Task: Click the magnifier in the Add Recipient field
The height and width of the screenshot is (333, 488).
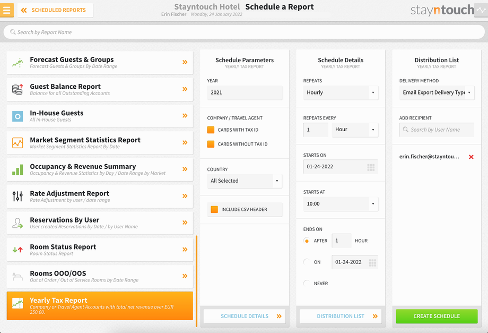Action: pyautogui.click(x=406, y=130)
